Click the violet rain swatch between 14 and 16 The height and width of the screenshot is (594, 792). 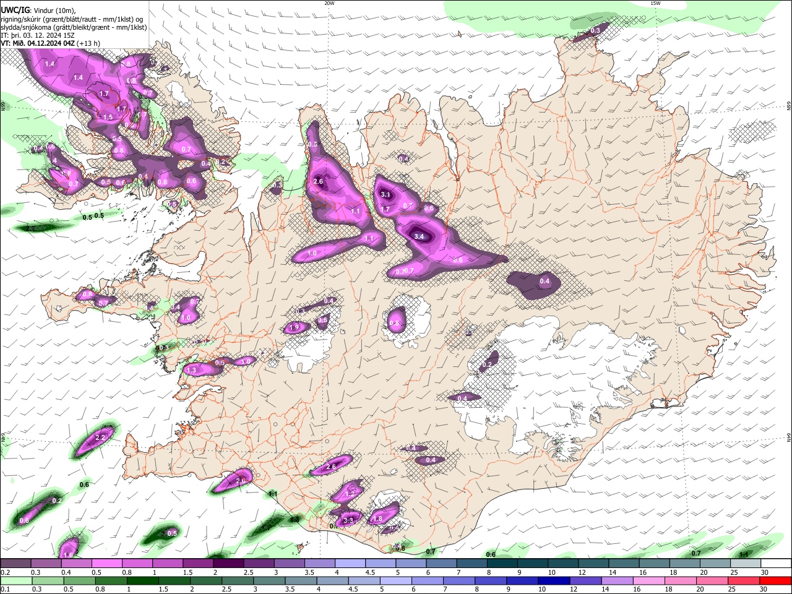tap(618, 580)
